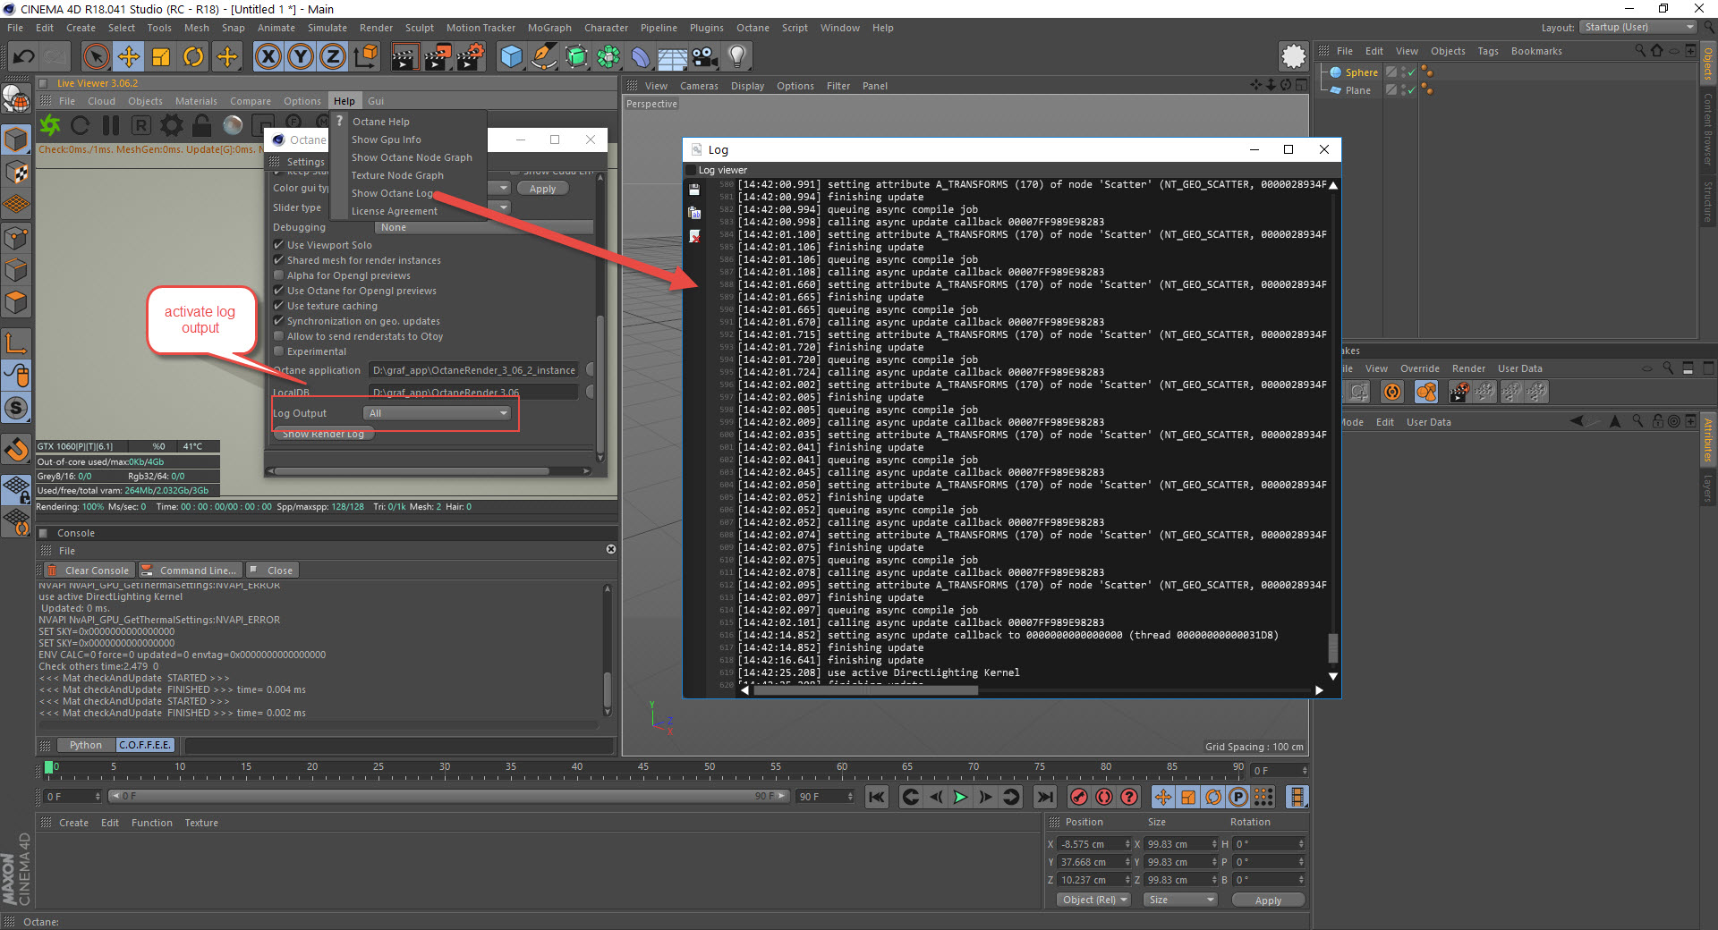Pause the Live Viewer render

coord(111,125)
